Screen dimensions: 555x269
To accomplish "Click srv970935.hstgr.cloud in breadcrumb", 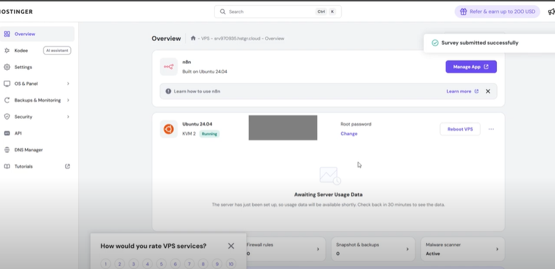I will point(237,39).
